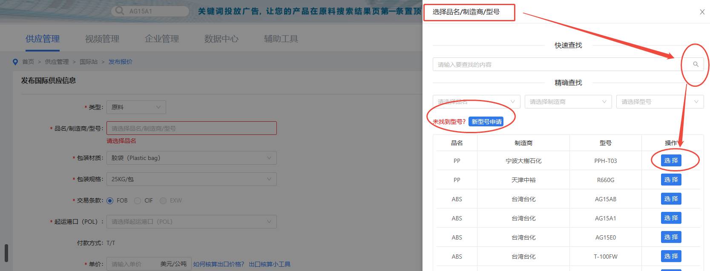Click 选择 for AG15AB row
710x271 pixels.
point(671,199)
